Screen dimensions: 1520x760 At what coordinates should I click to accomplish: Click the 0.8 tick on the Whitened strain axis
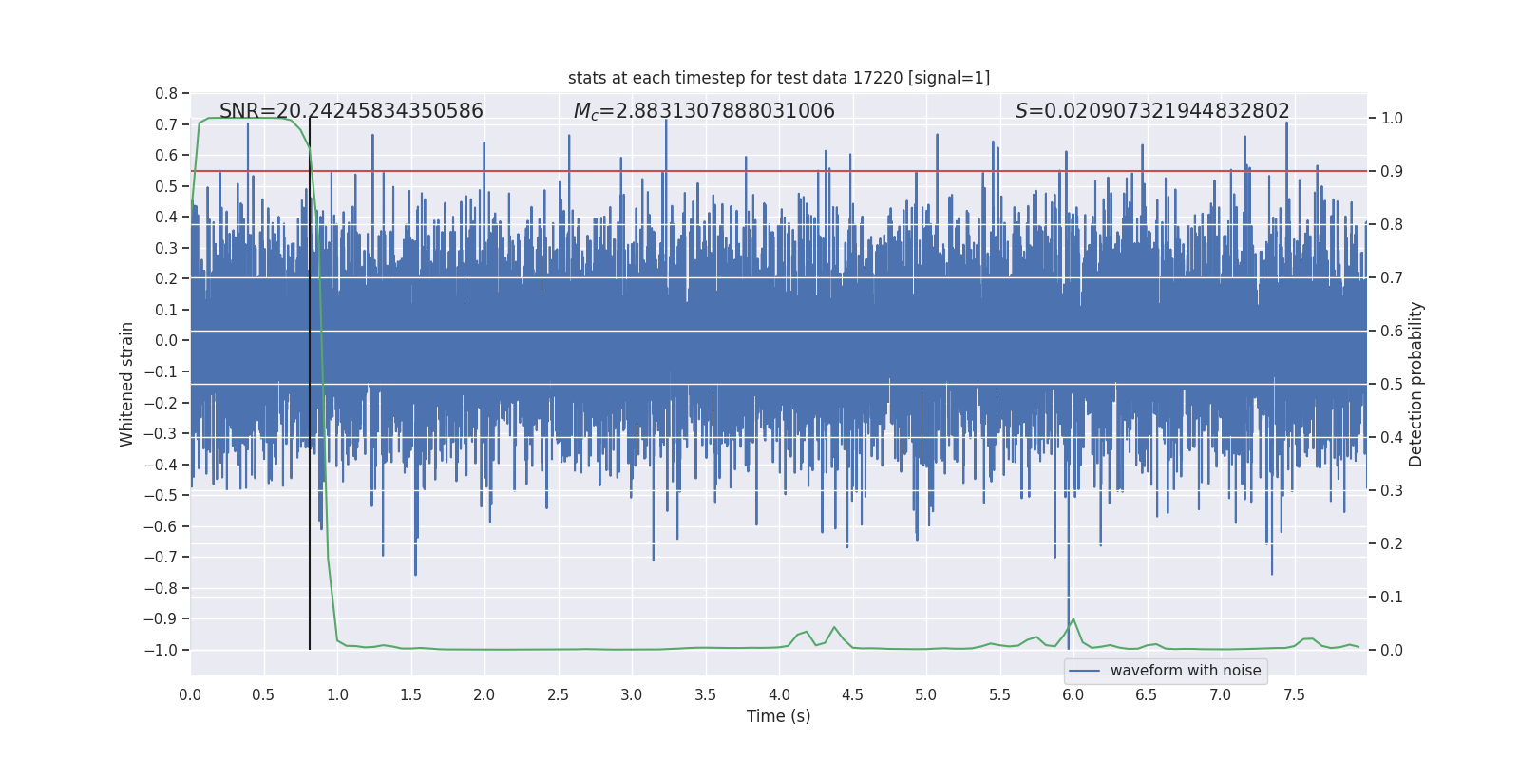(x=166, y=93)
